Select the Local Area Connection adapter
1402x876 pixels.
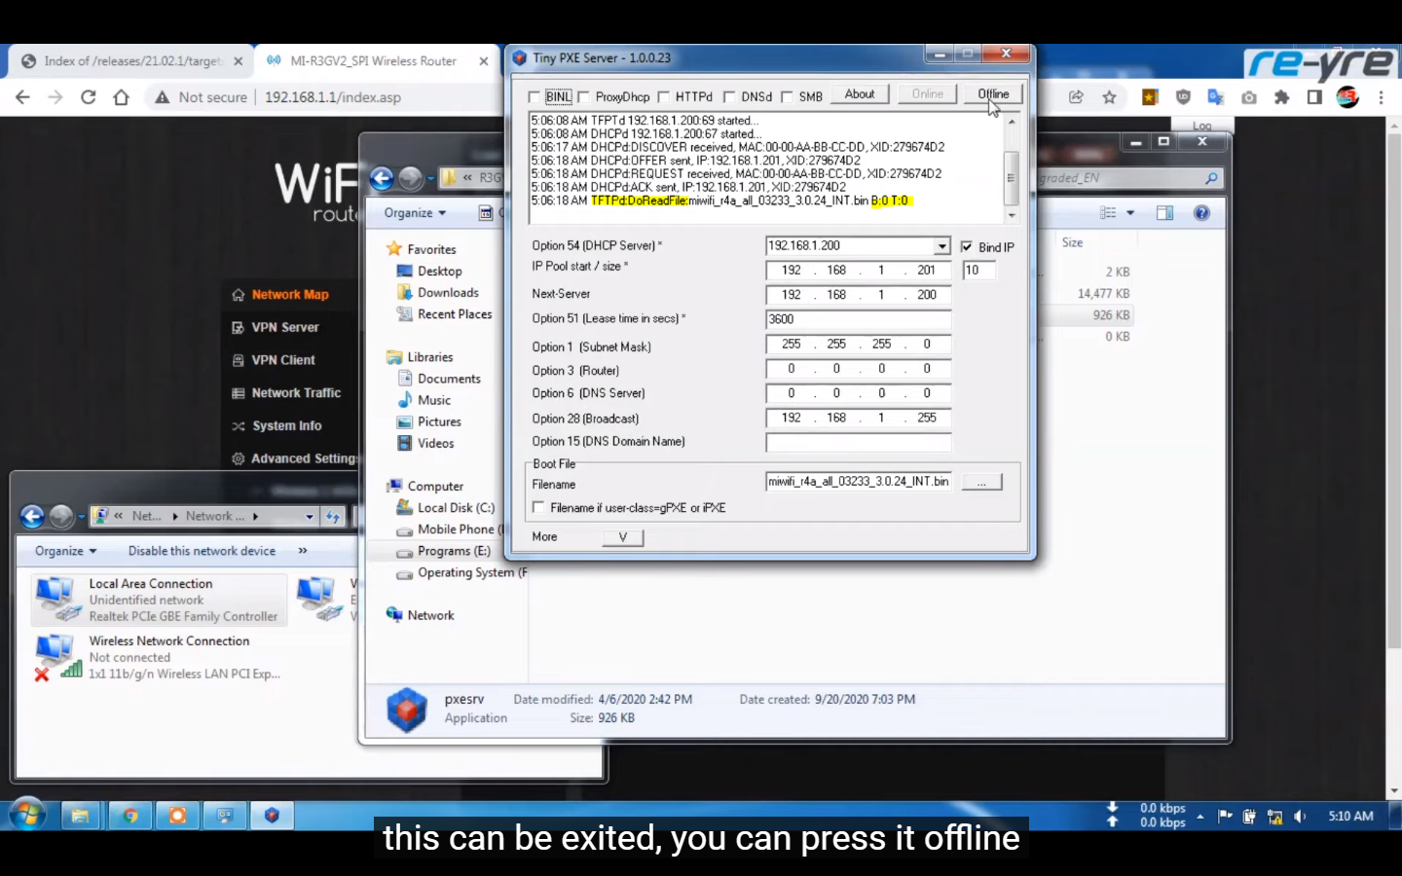coord(160,600)
